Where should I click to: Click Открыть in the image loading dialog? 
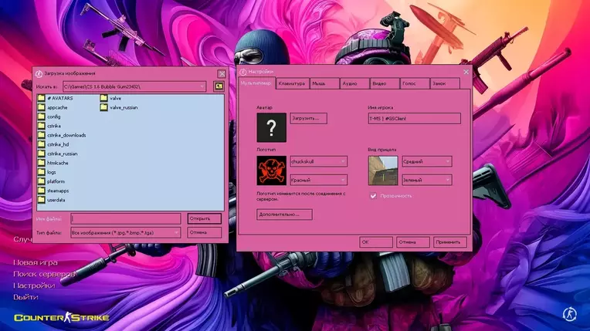point(205,218)
